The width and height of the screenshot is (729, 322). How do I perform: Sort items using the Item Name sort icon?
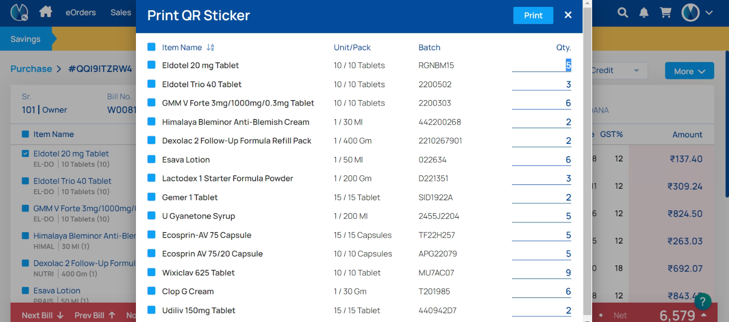pyautogui.click(x=211, y=48)
